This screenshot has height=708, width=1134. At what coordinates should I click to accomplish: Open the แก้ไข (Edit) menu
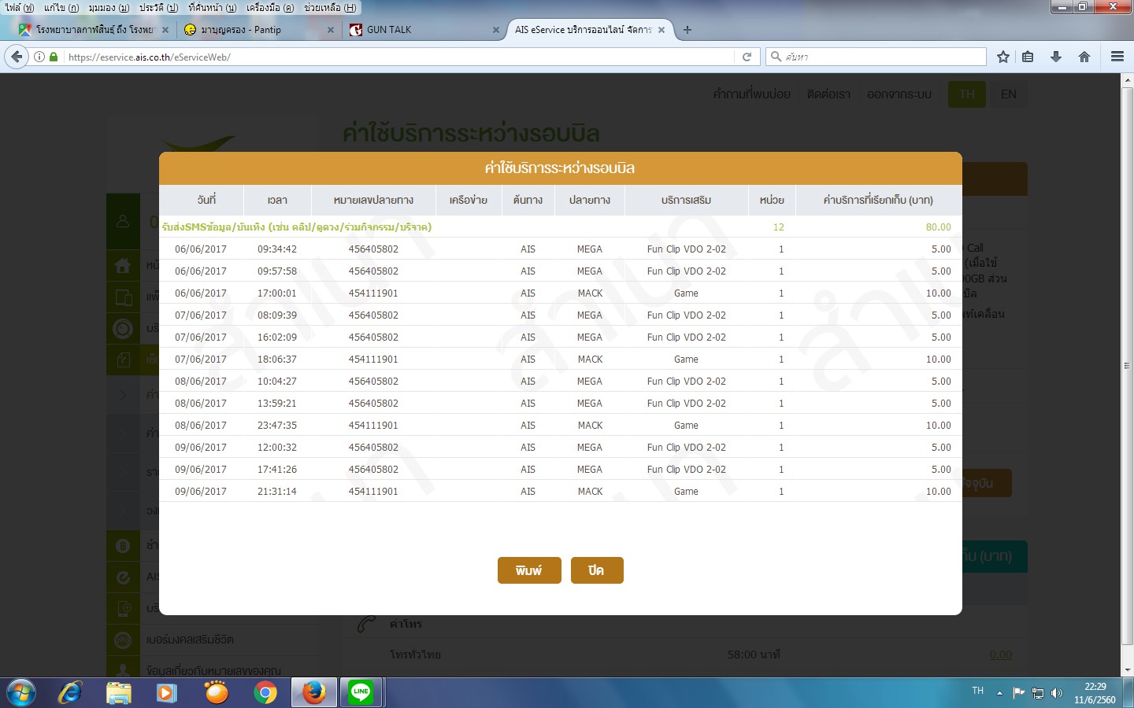61,7
